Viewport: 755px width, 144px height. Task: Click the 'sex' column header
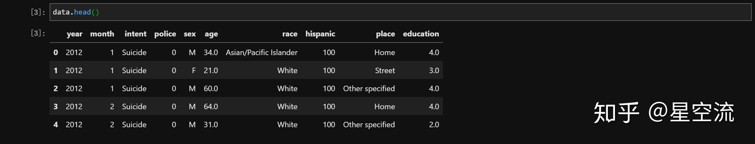[x=190, y=34]
